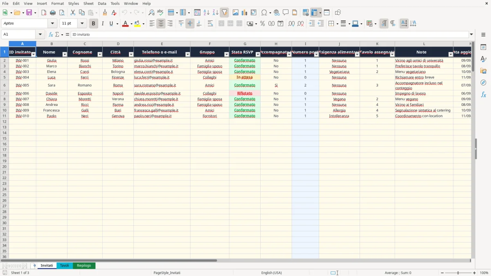The width and height of the screenshot is (491, 276).
Task: Click the Copy icon
Action: tap(81, 13)
